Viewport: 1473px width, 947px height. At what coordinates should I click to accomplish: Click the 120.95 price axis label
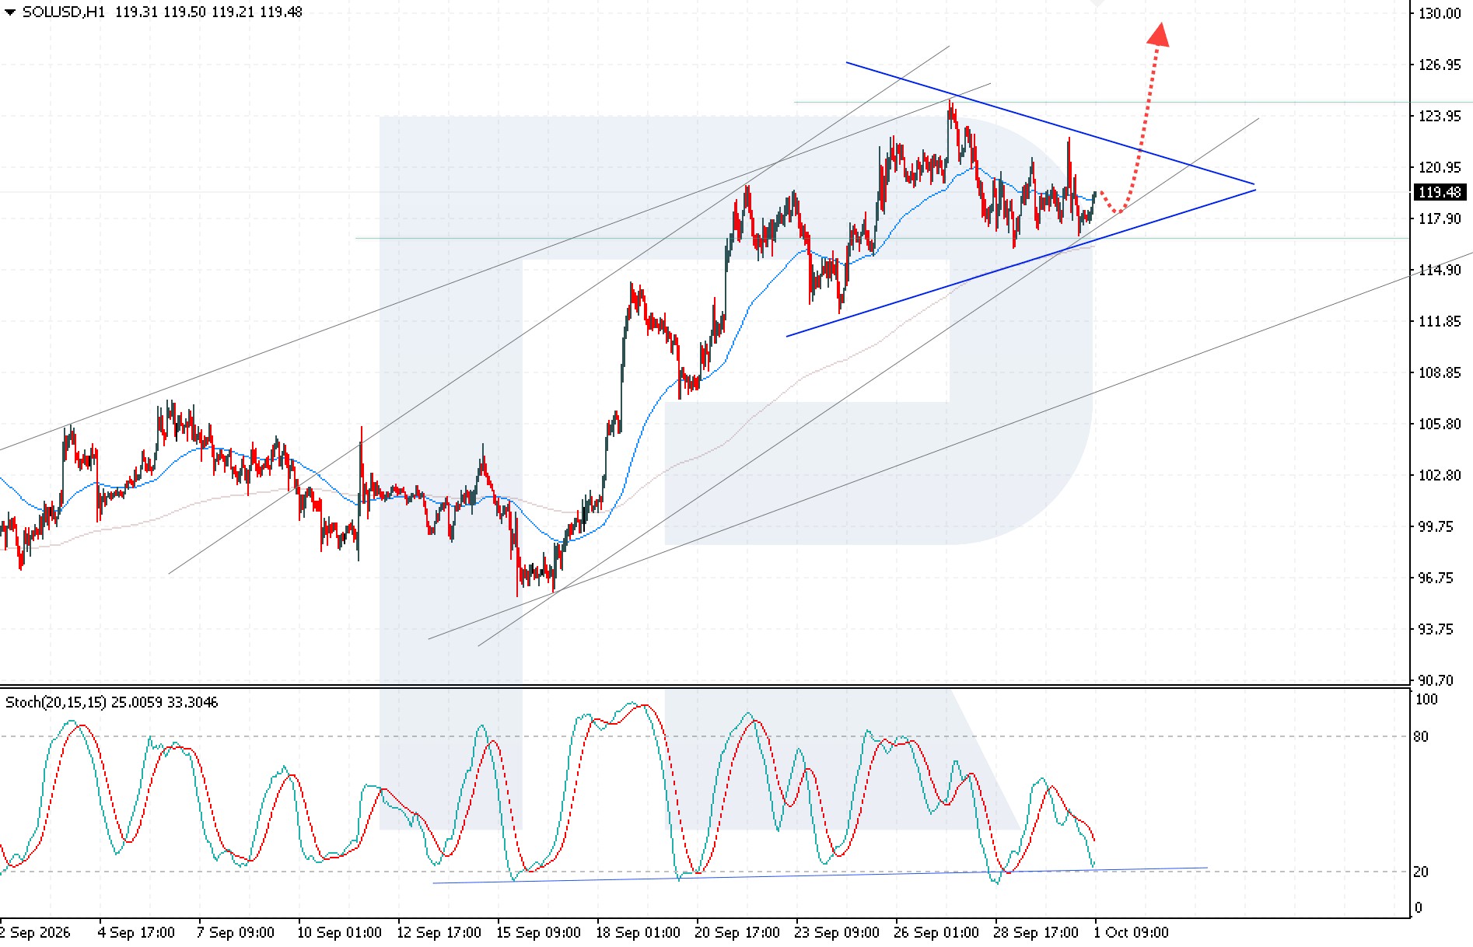point(1440,167)
